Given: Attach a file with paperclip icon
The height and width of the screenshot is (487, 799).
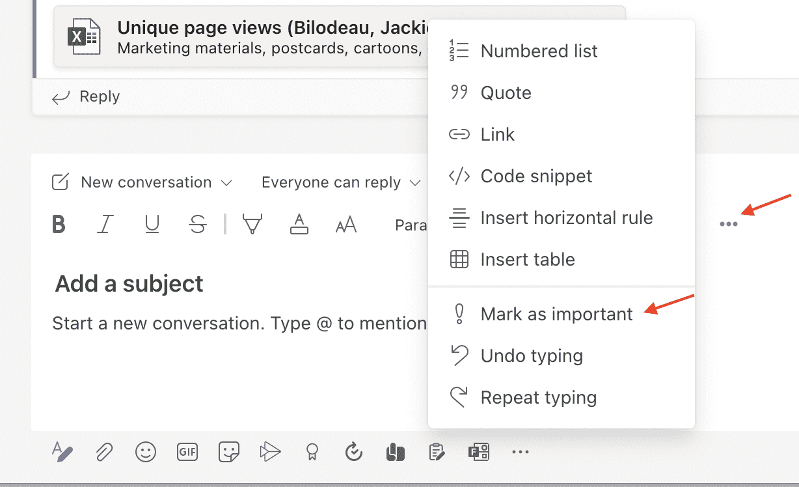Looking at the screenshot, I should tap(104, 452).
